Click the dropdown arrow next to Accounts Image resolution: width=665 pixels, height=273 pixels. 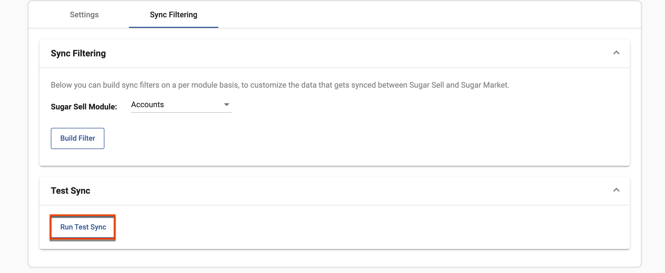click(227, 105)
